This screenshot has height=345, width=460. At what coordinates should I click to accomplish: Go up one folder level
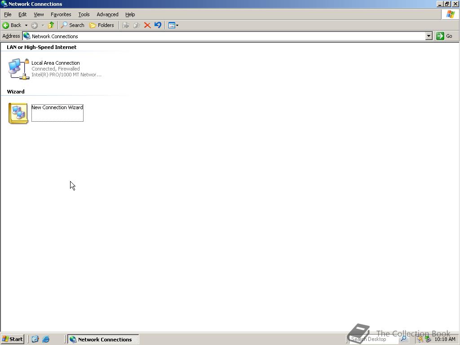(x=51, y=25)
